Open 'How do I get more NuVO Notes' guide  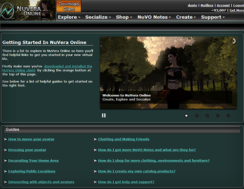pos(147,150)
